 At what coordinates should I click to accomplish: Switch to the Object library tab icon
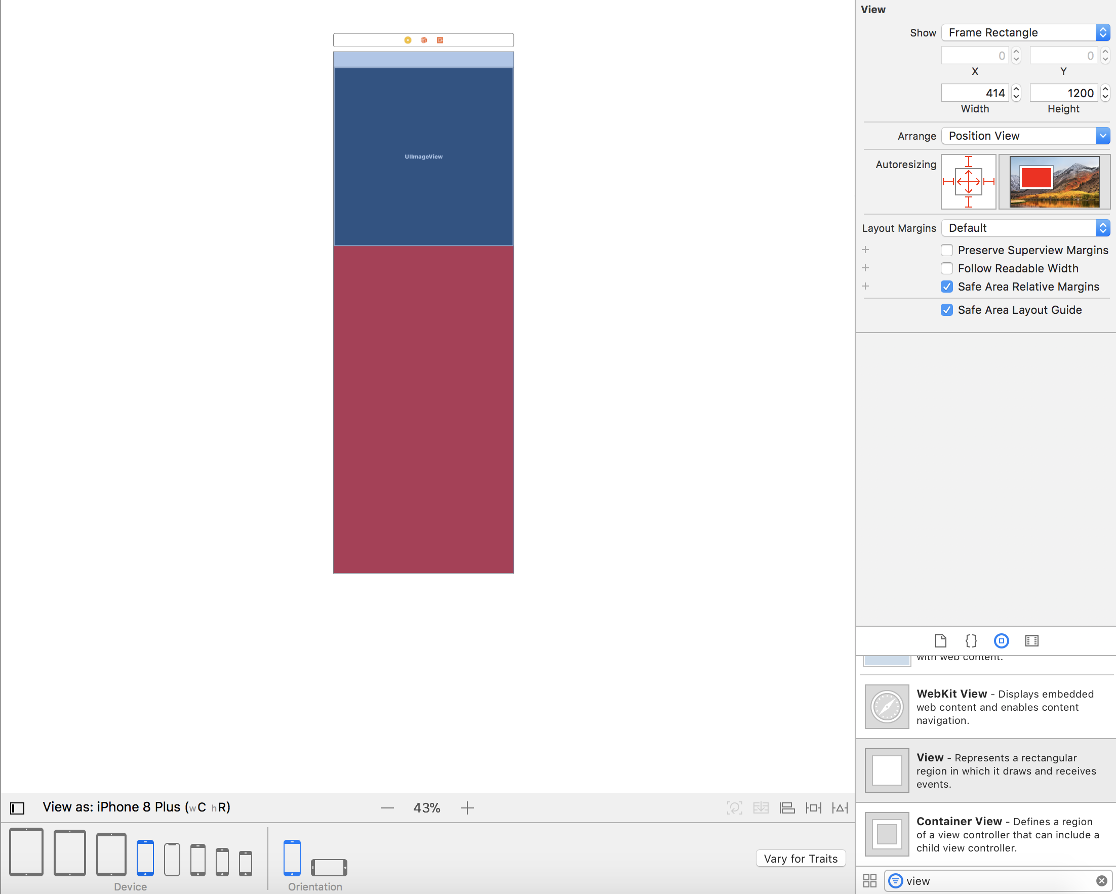(1001, 641)
